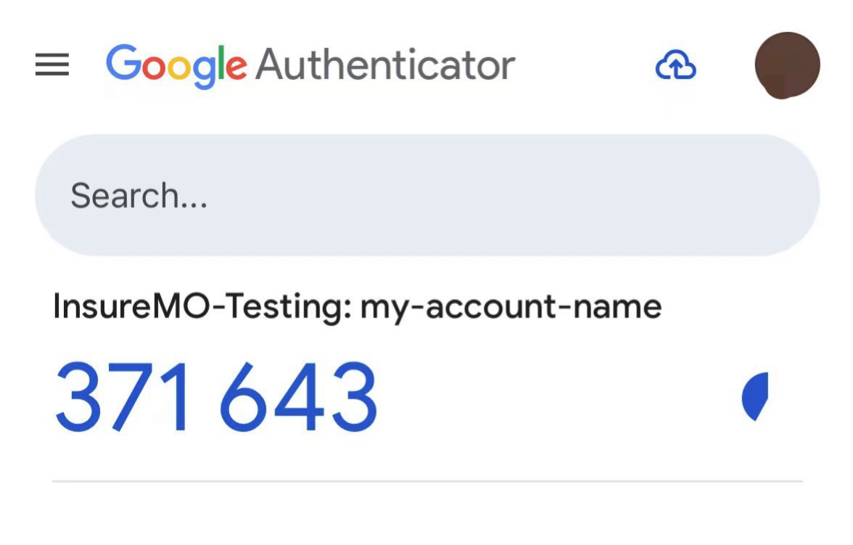
Task: Click the divider line below the code
Action: (x=428, y=481)
